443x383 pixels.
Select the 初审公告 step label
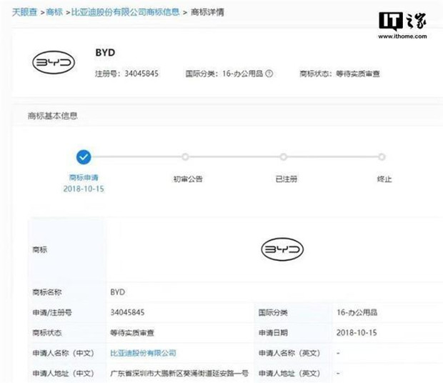pyautogui.click(x=188, y=179)
